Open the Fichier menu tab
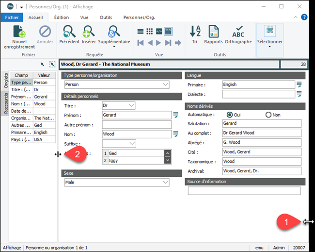315x252 pixels. 12,17
